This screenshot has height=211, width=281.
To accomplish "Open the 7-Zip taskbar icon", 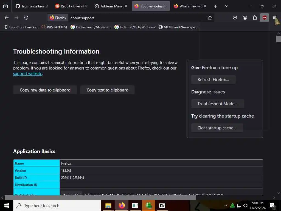I will pyautogui.click(x=162, y=206).
